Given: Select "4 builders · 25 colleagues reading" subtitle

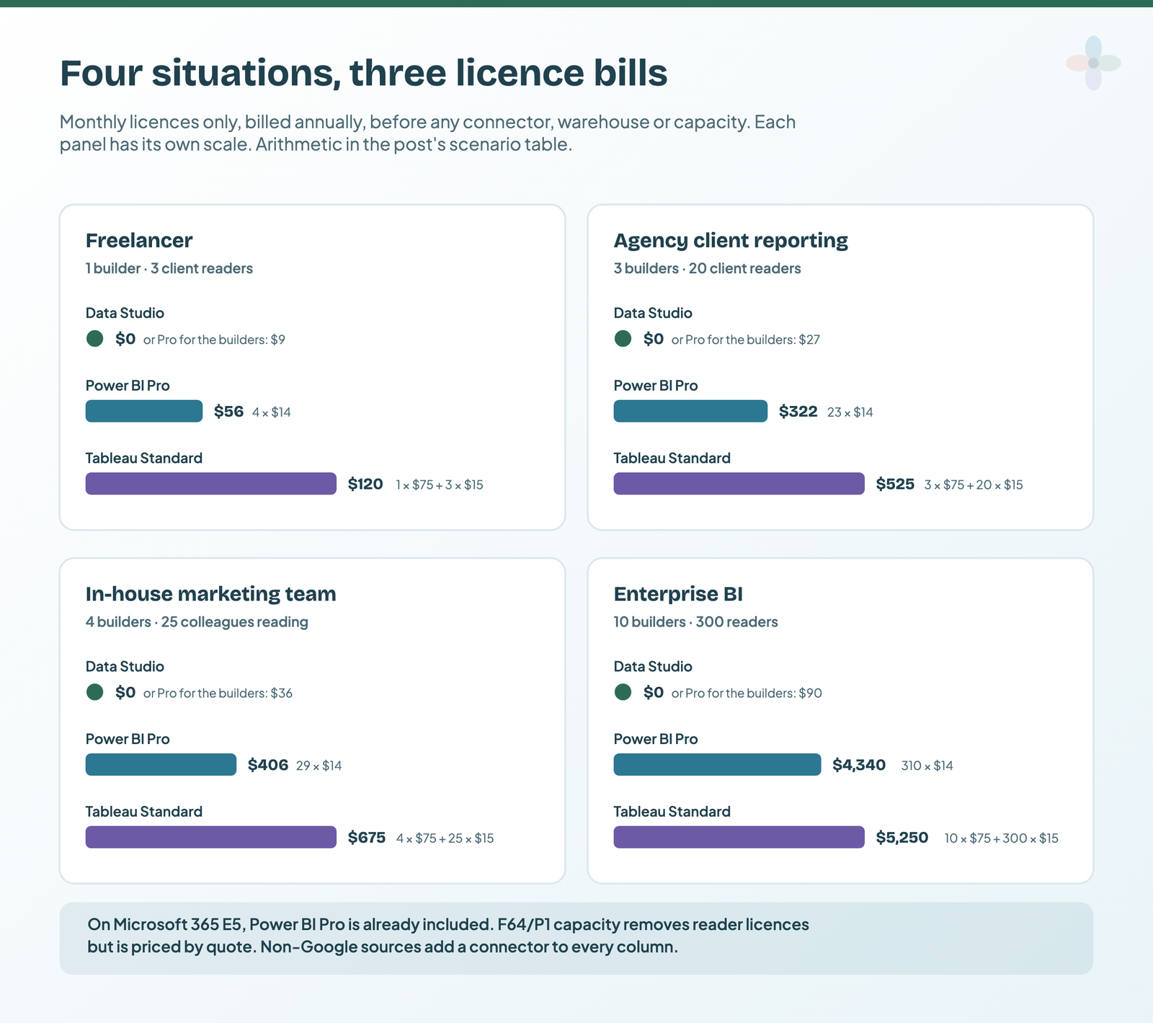Looking at the screenshot, I should tap(197, 621).
